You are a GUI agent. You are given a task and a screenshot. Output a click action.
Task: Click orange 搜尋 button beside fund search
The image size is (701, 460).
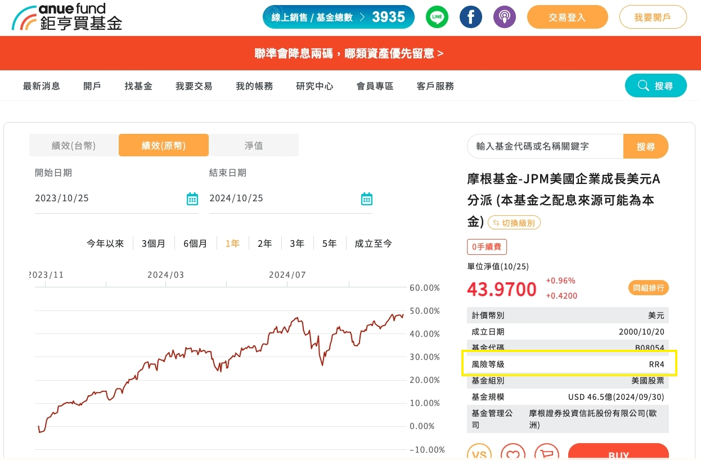coord(646,146)
